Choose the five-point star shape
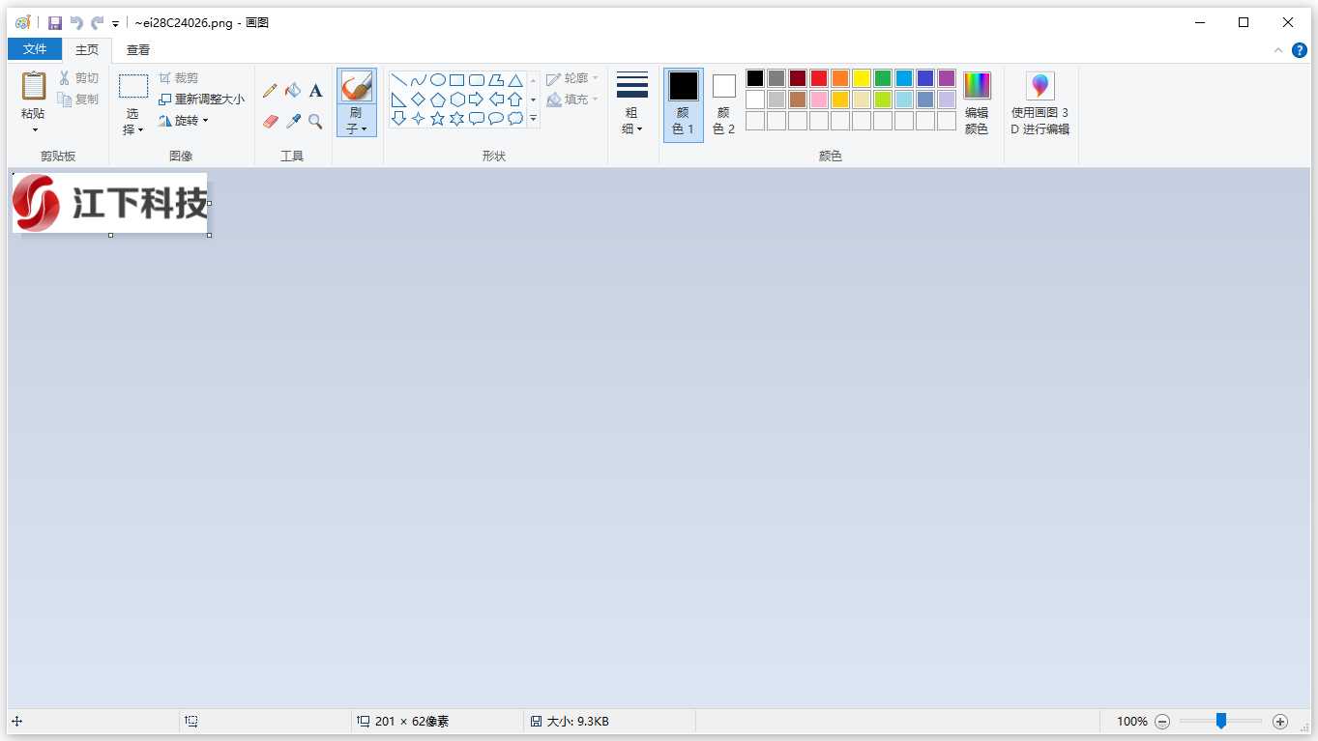 coord(437,119)
